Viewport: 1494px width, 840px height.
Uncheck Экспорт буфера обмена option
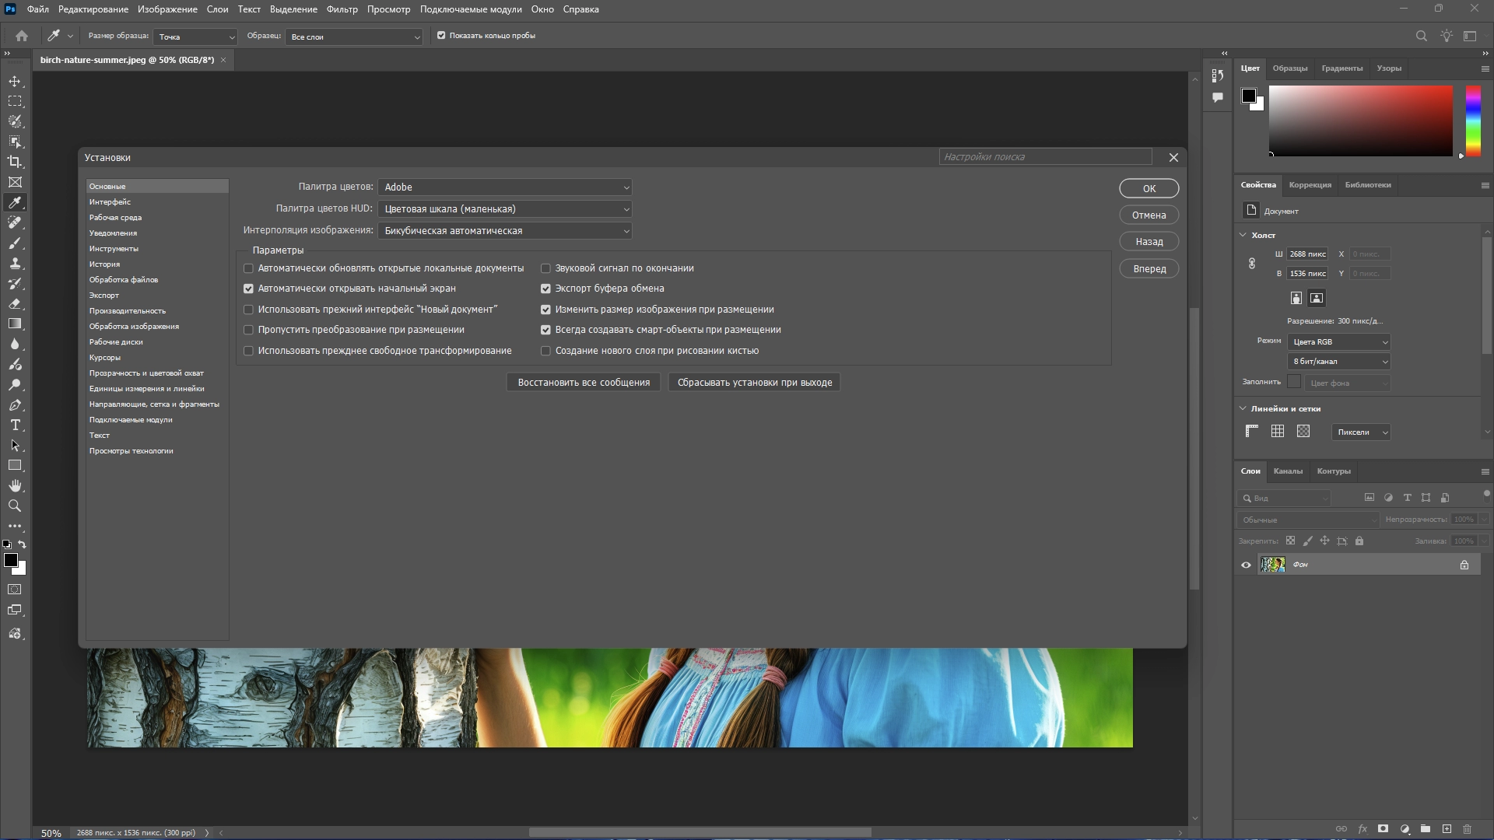(x=545, y=289)
